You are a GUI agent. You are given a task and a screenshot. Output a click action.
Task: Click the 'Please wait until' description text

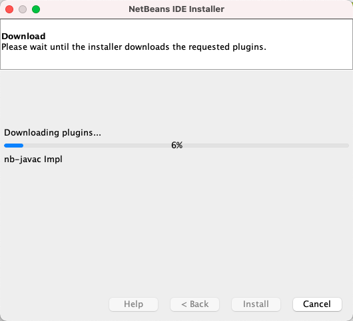(134, 47)
